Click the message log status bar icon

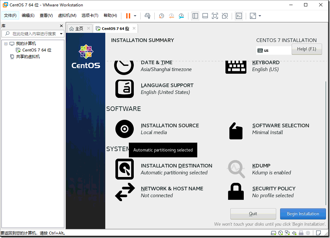318,233
